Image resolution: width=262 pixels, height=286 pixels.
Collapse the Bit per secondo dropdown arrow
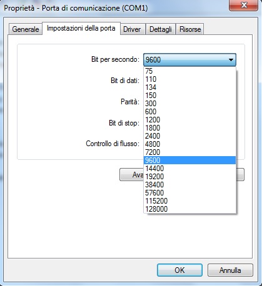[231, 60]
